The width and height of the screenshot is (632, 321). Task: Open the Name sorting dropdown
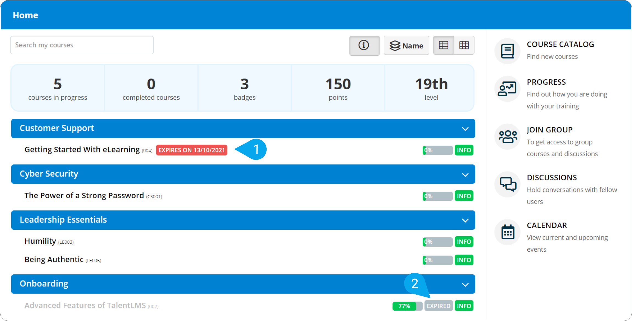coord(406,46)
